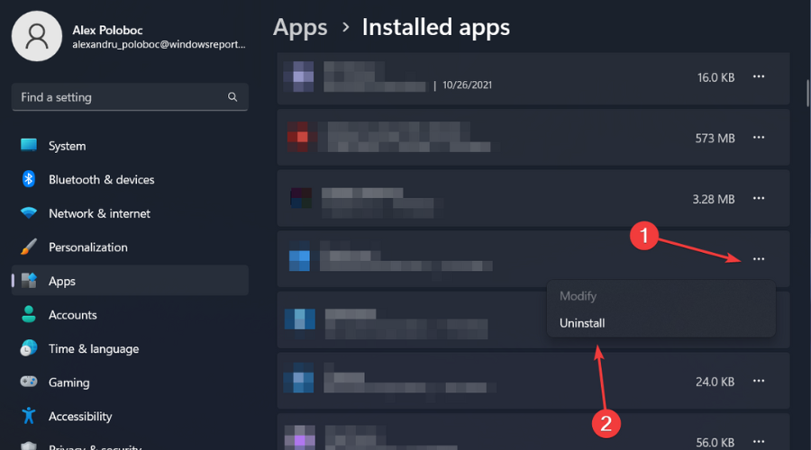Click the Gaming controller icon

click(29, 382)
